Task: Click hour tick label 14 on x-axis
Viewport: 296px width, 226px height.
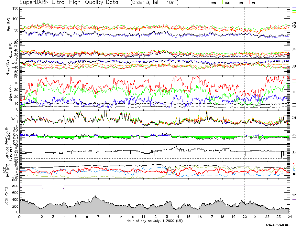Action: point(177,217)
